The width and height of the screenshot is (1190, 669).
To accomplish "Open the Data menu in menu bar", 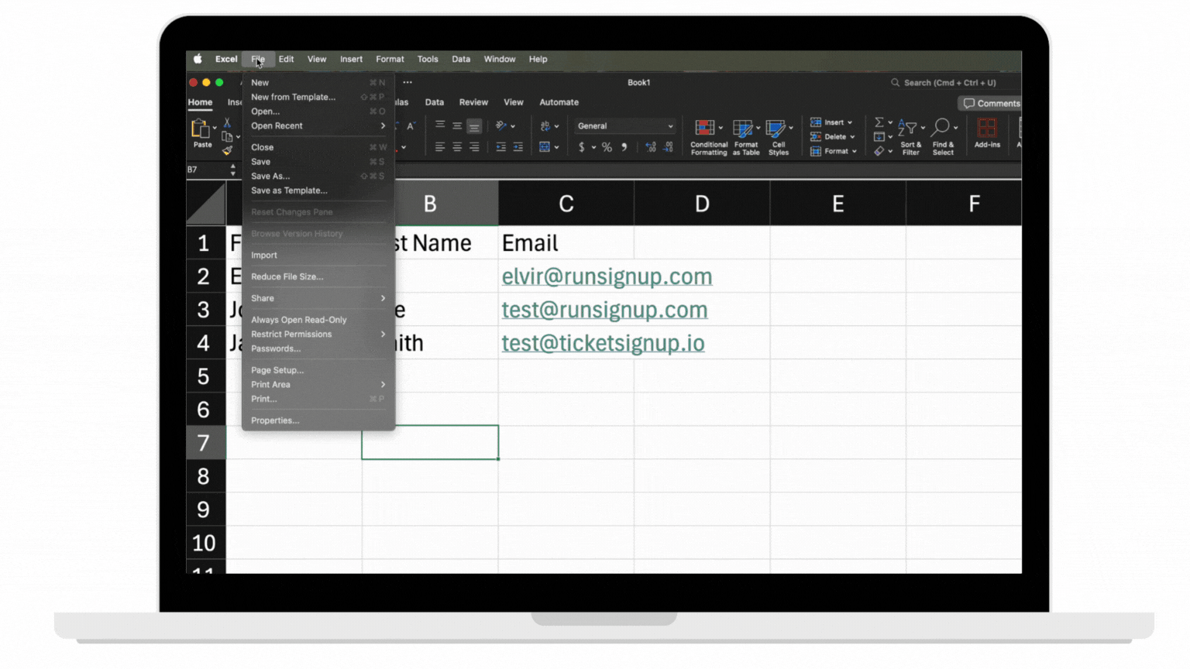I will (461, 59).
